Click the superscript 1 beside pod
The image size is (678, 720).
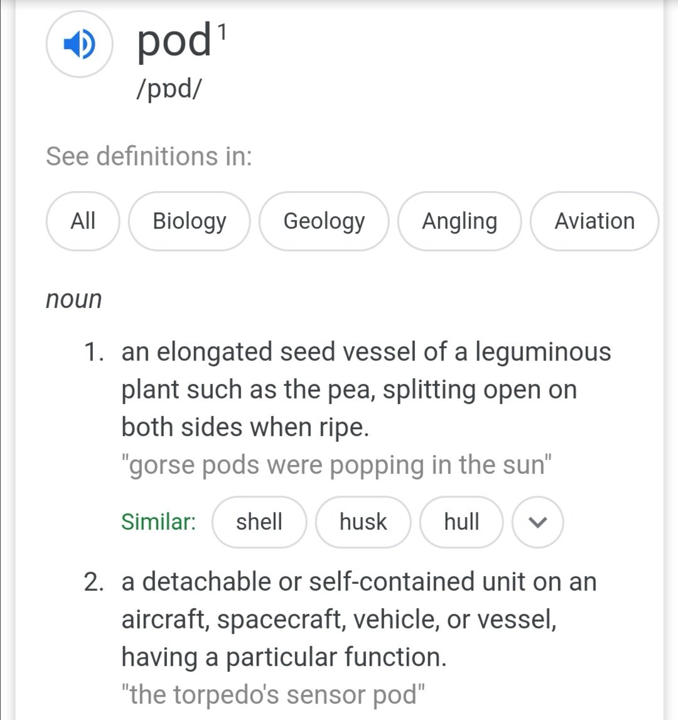click(221, 31)
